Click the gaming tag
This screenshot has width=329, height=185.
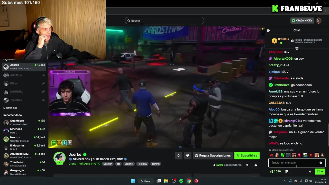(156, 164)
